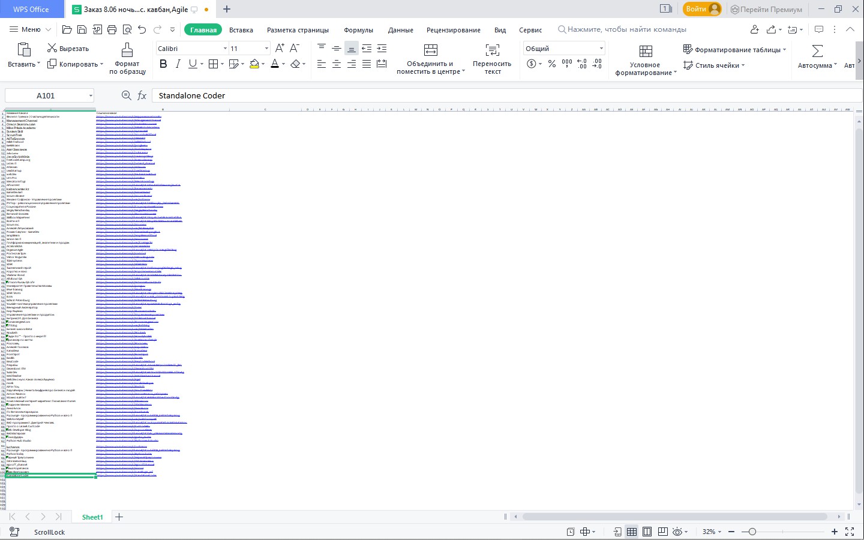Image resolution: width=864 pixels, height=540 pixels.
Task: Increase font size with the A+ icon
Action: (x=280, y=49)
